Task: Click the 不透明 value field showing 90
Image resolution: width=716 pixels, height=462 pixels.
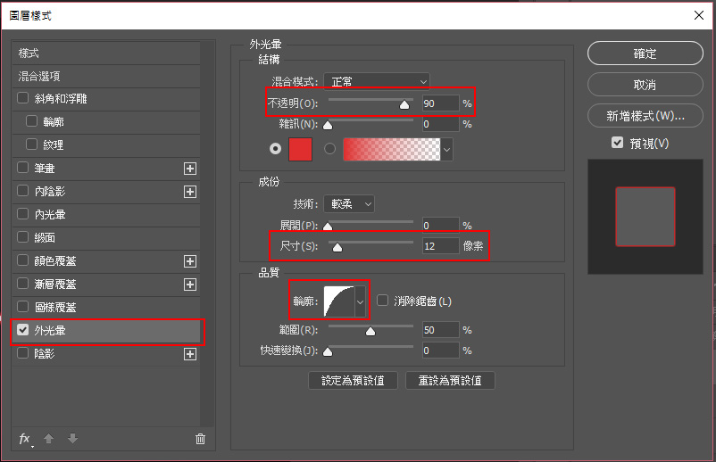Action: (x=441, y=103)
